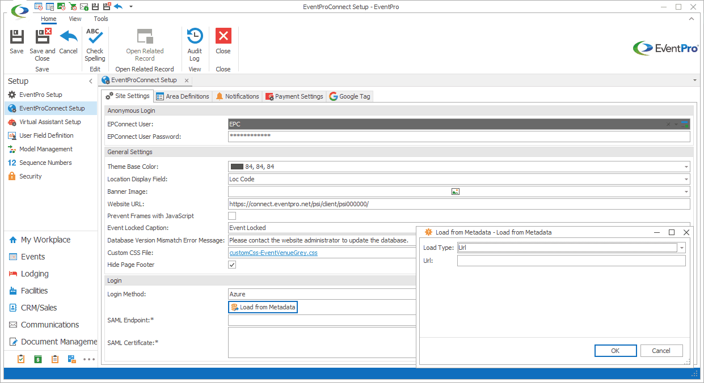Screen dimensions: 704x383
Task: Open the Notifications tab
Action: pos(237,96)
